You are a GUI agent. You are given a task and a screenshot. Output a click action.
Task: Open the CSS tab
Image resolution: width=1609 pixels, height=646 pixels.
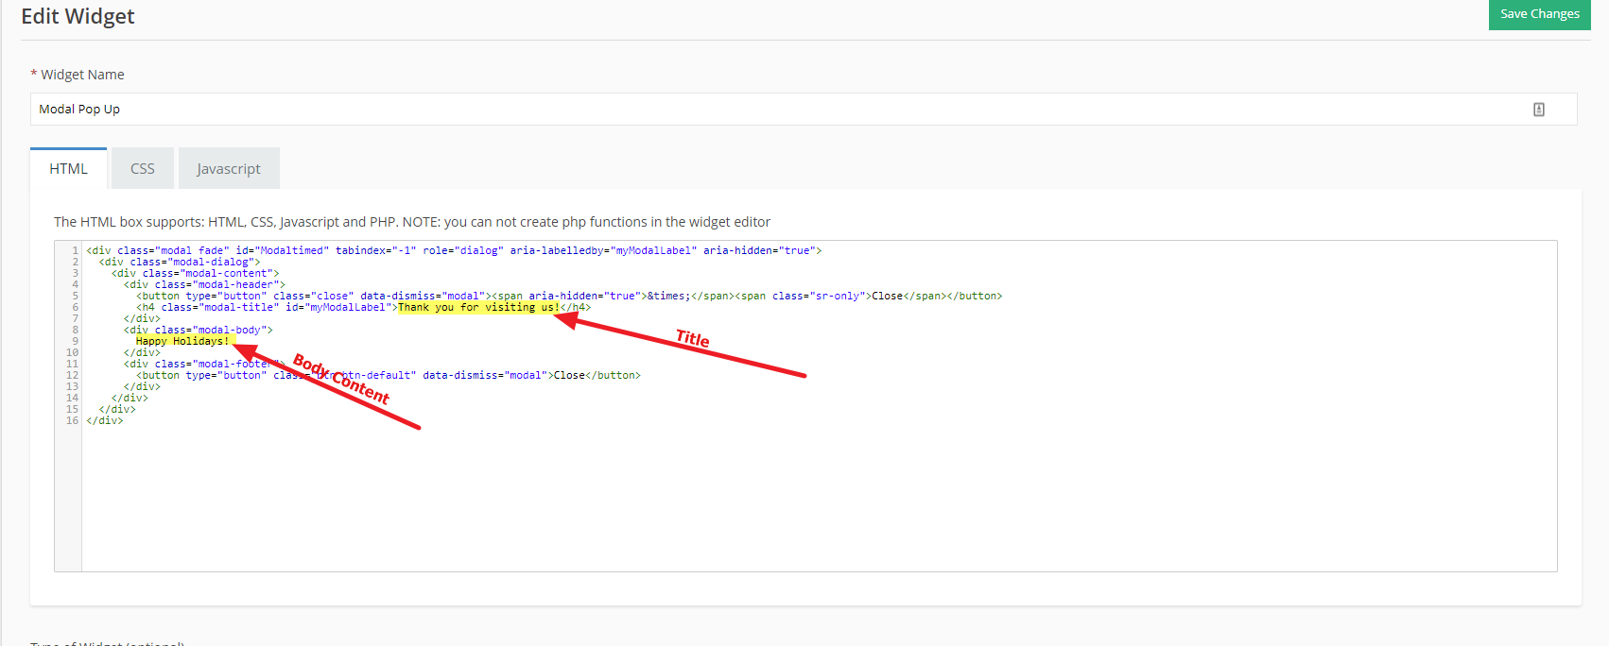(143, 169)
